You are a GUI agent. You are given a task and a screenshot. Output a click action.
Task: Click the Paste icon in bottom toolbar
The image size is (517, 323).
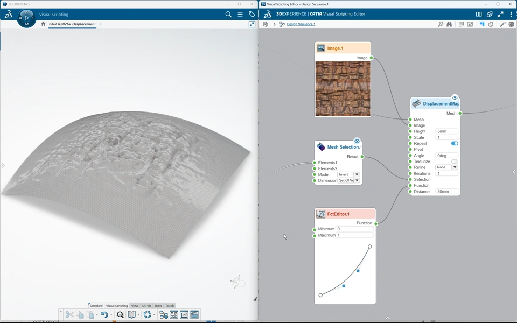pyautogui.click(x=90, y=315)
